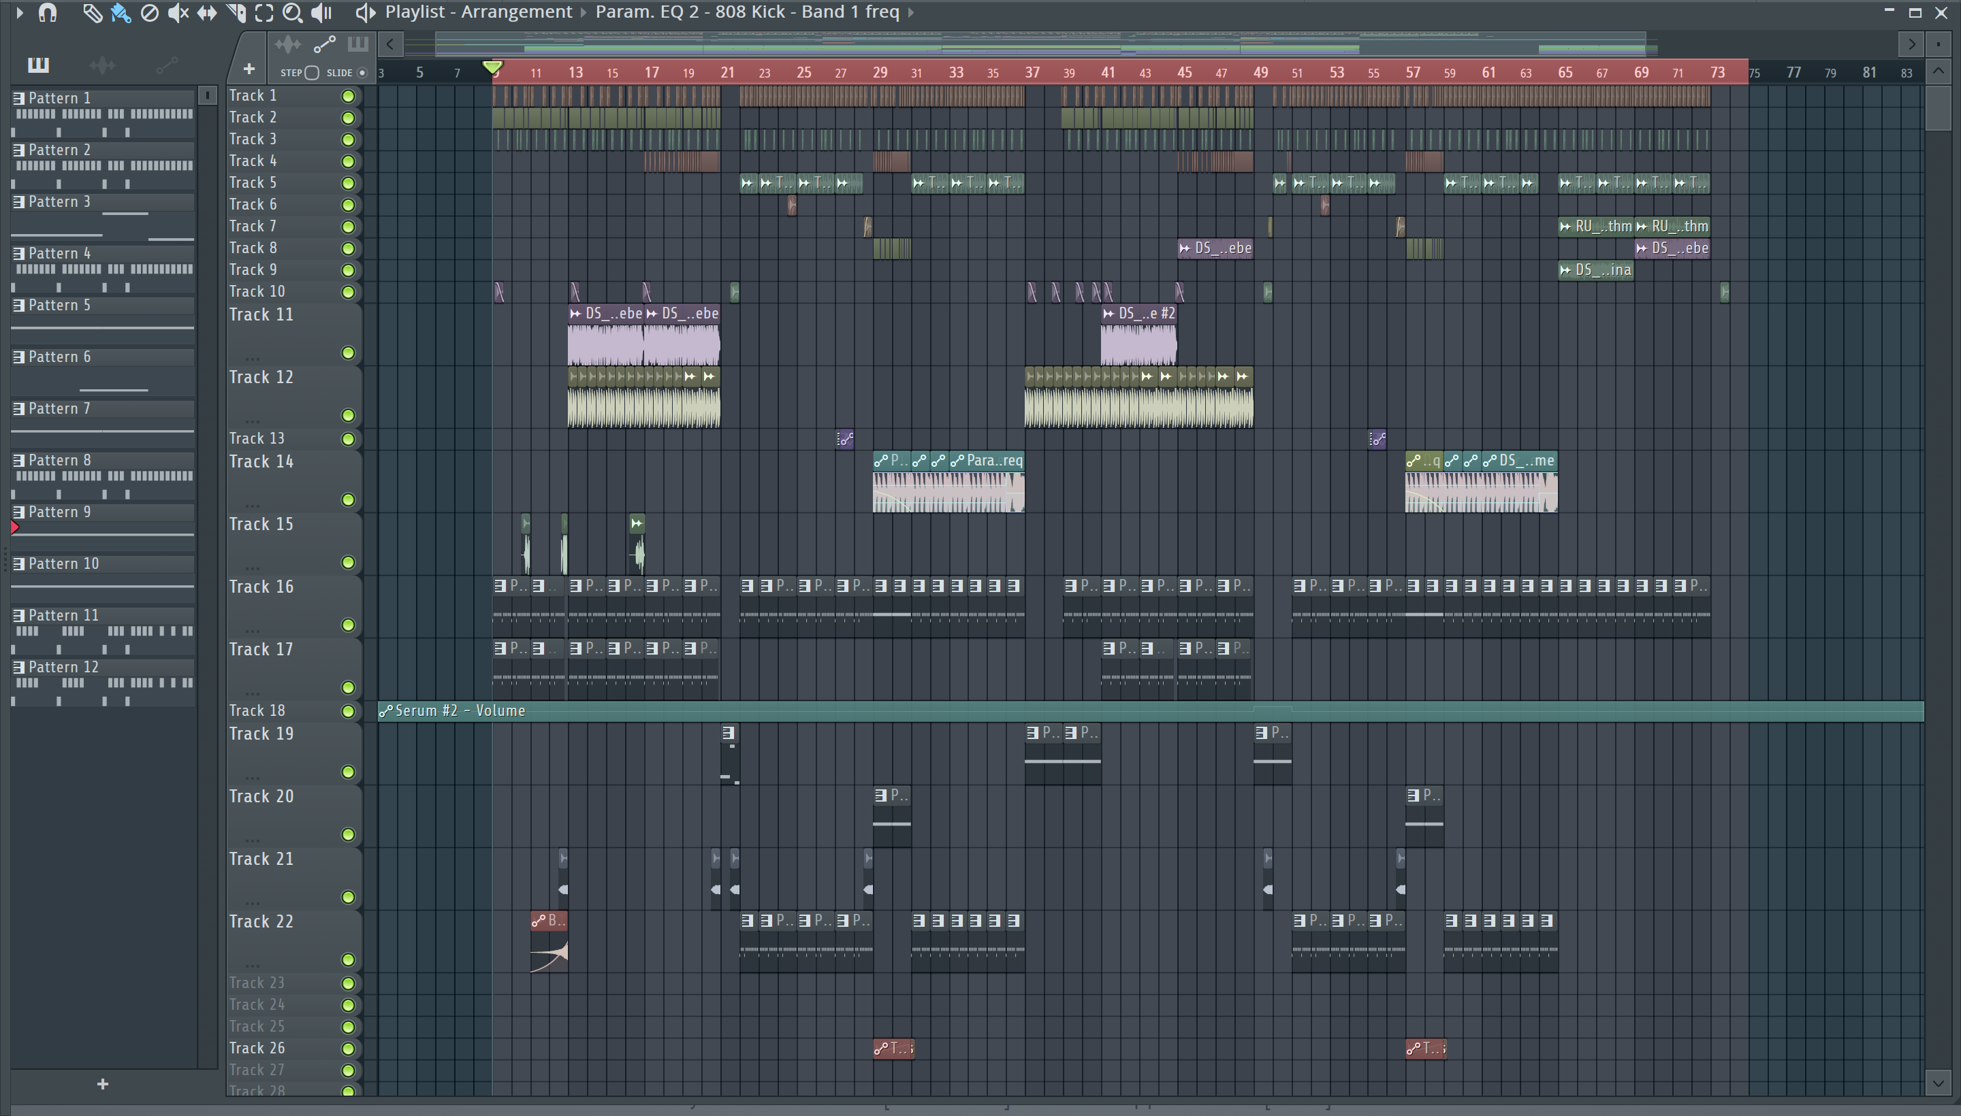The height and width of the screenshot is (1116, 1961).
Task: Select the DS_..ina clip on Track 9
Action: [1596, 269]
